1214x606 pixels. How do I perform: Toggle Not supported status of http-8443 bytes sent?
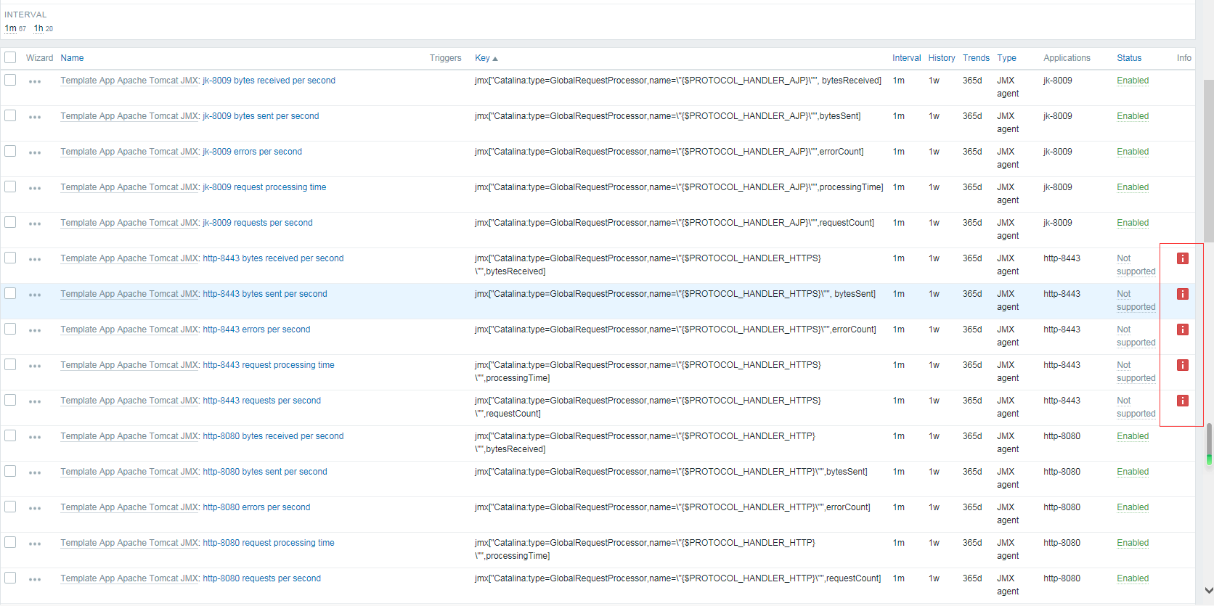click(1136, 300)
